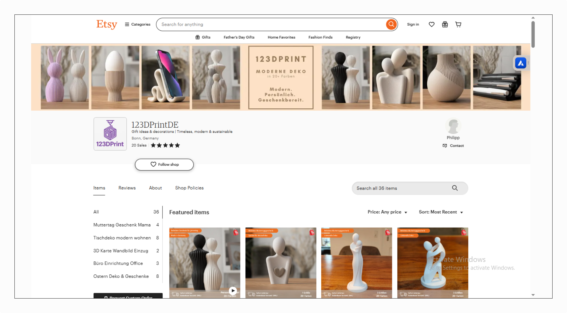Image resolution: width=567 pixels, height=313 pixels.
Task: Click banner image of ribbed vase
Action: click(447, 77)
